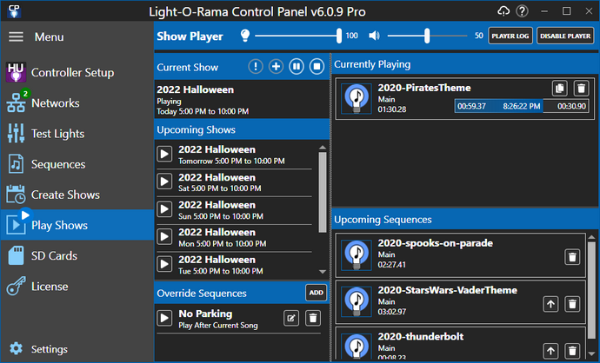Open Networks in sidebar
Image resolution: width=600 pixels, height=363 pixels.
(x=77, y=102)
